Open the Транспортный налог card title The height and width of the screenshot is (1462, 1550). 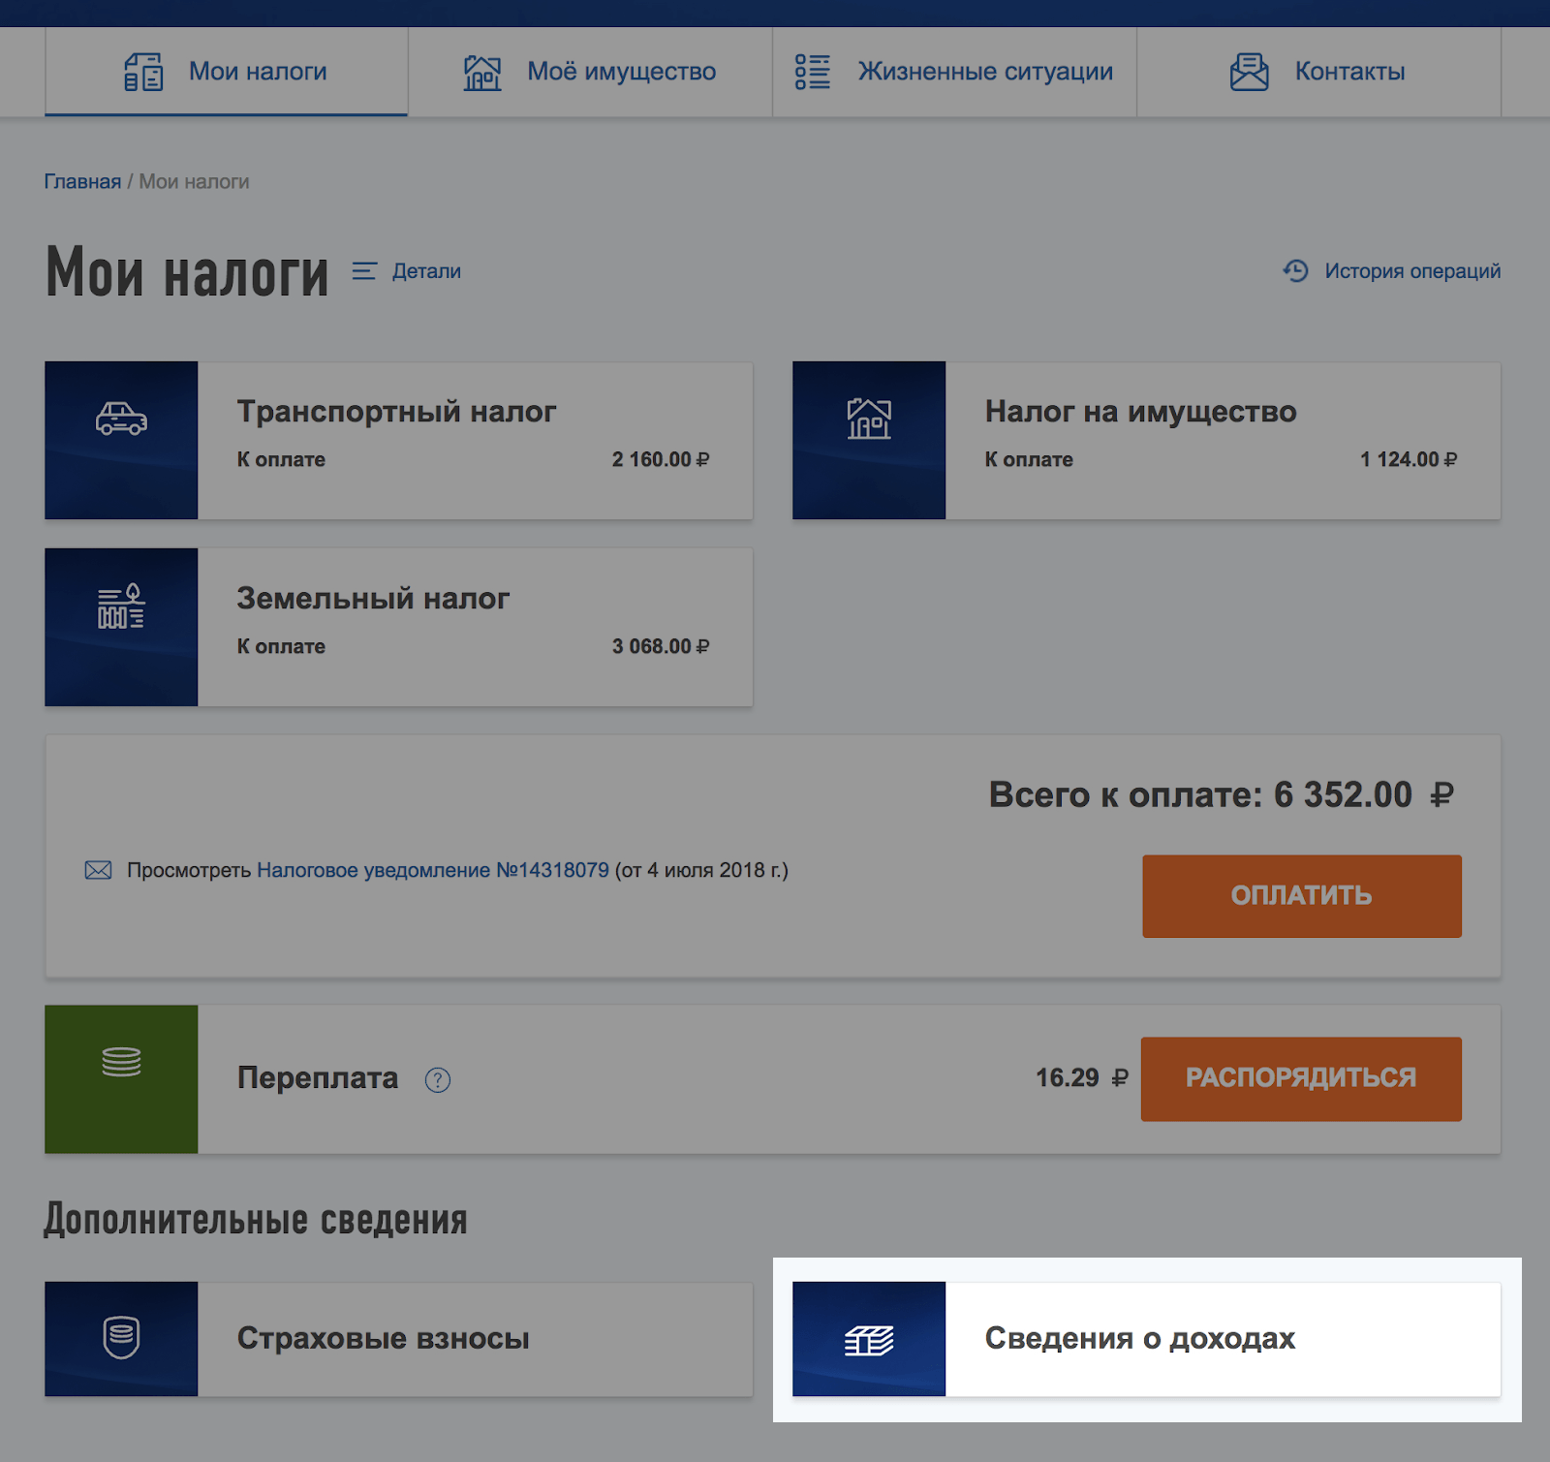[x=396, y=412]
